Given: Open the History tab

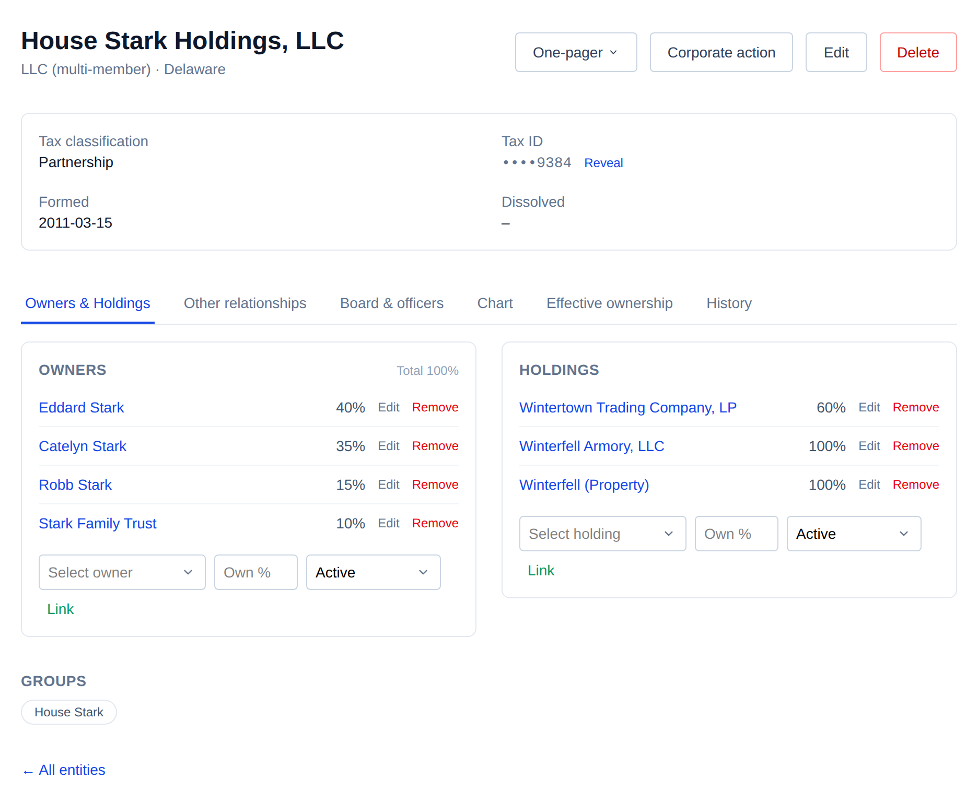Looking at the screenshot, I should [x=729, y=303].
